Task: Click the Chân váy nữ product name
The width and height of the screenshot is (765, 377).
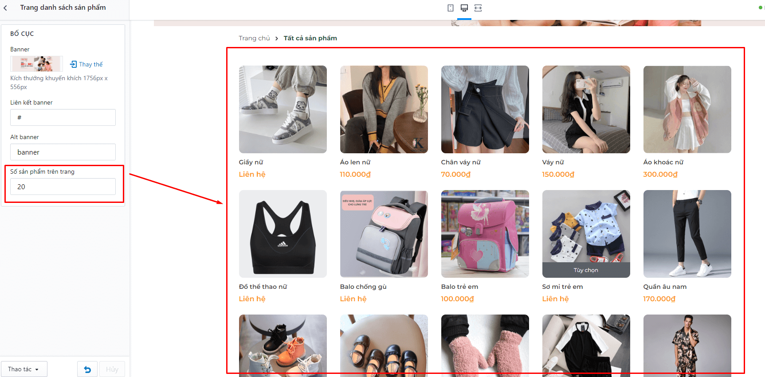Action: coord(461,162)
